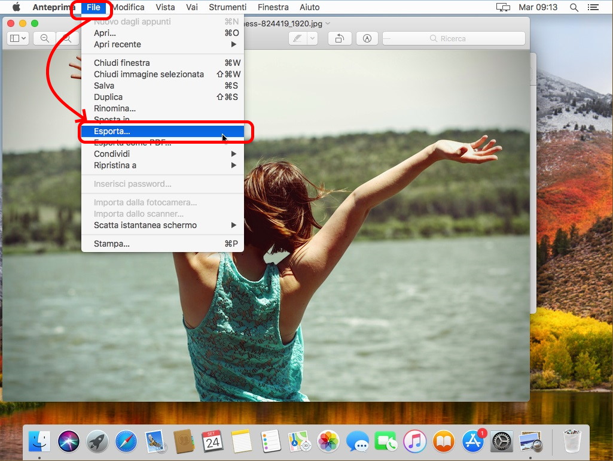Open the Vai menu
The width and height of the screenshot is (613, 461).
pyautogui.click(x=191, y=7)
